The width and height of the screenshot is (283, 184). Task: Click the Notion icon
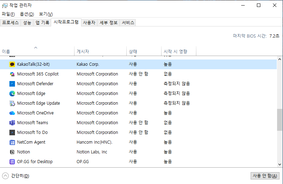coord(12,152)
